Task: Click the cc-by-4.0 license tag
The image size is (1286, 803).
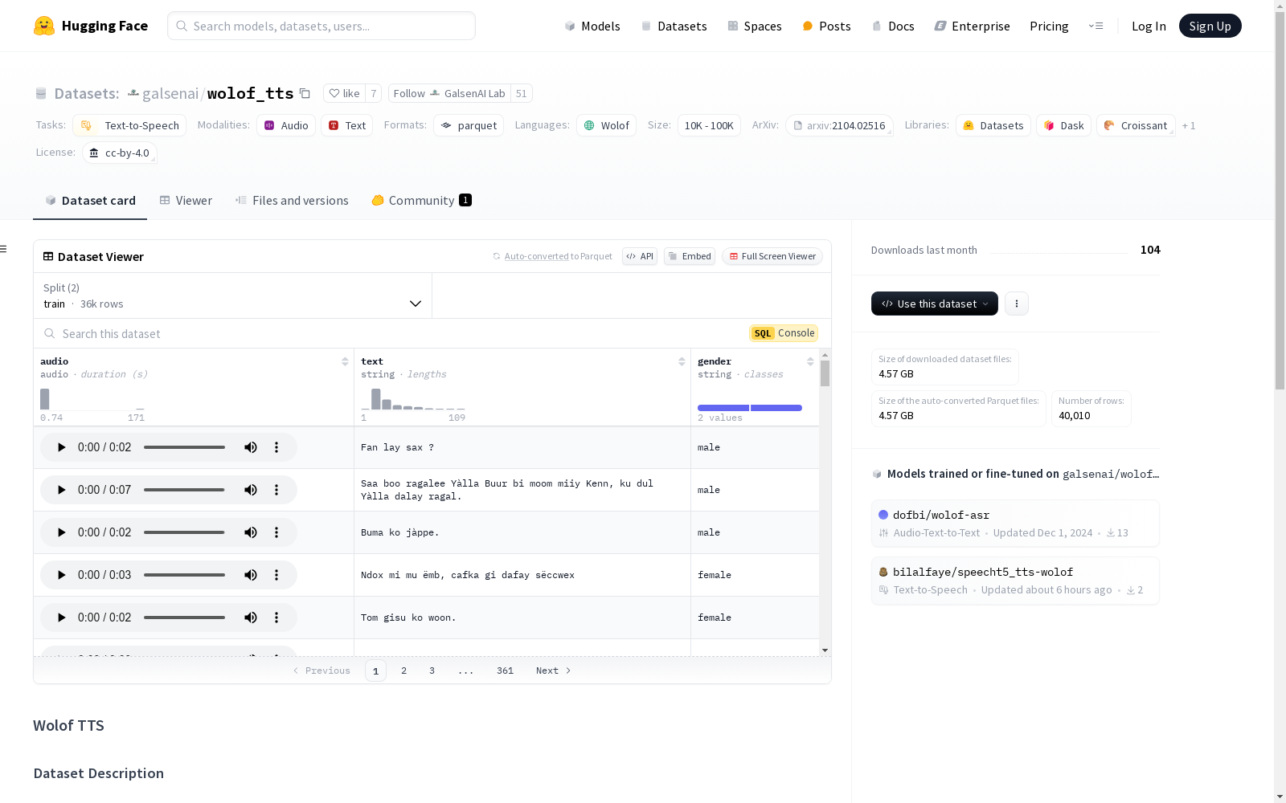Action: pos(120,153)
